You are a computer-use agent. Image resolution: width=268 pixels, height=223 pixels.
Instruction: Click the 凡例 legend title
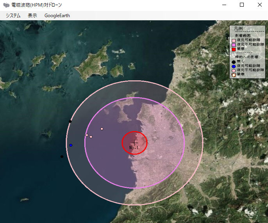click(x=238, y=29)
